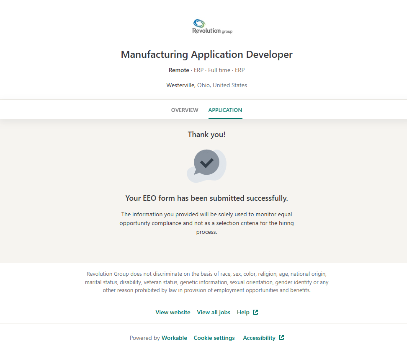Go to View all jobs
407x352 pixels.
214,313
